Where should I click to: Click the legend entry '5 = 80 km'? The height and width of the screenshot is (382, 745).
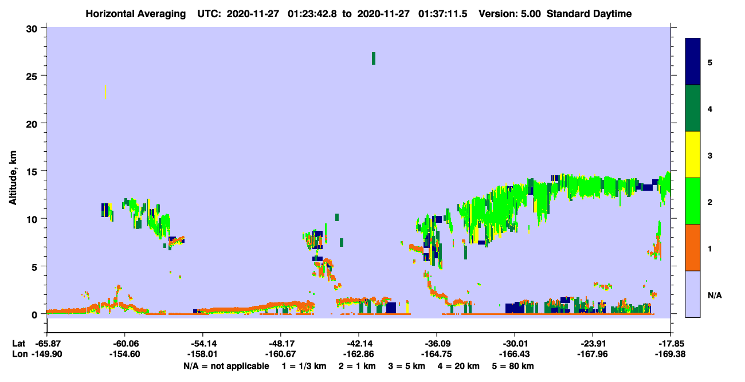coord(513,366)
